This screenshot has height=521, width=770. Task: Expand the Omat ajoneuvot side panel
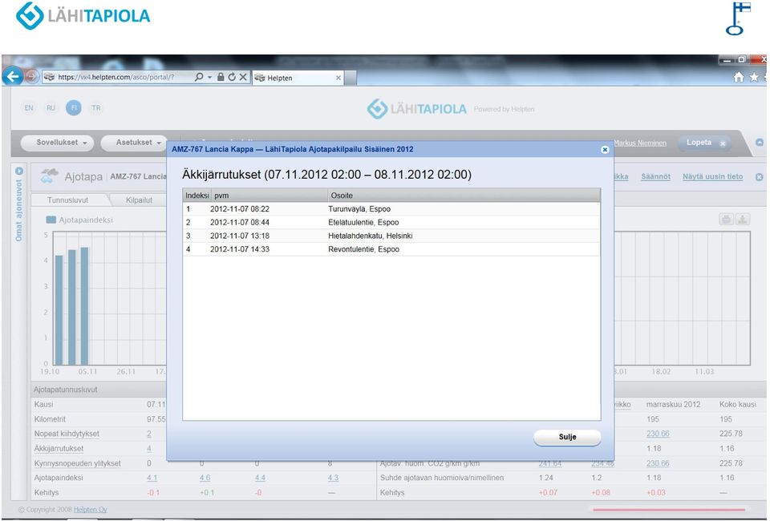18,172
